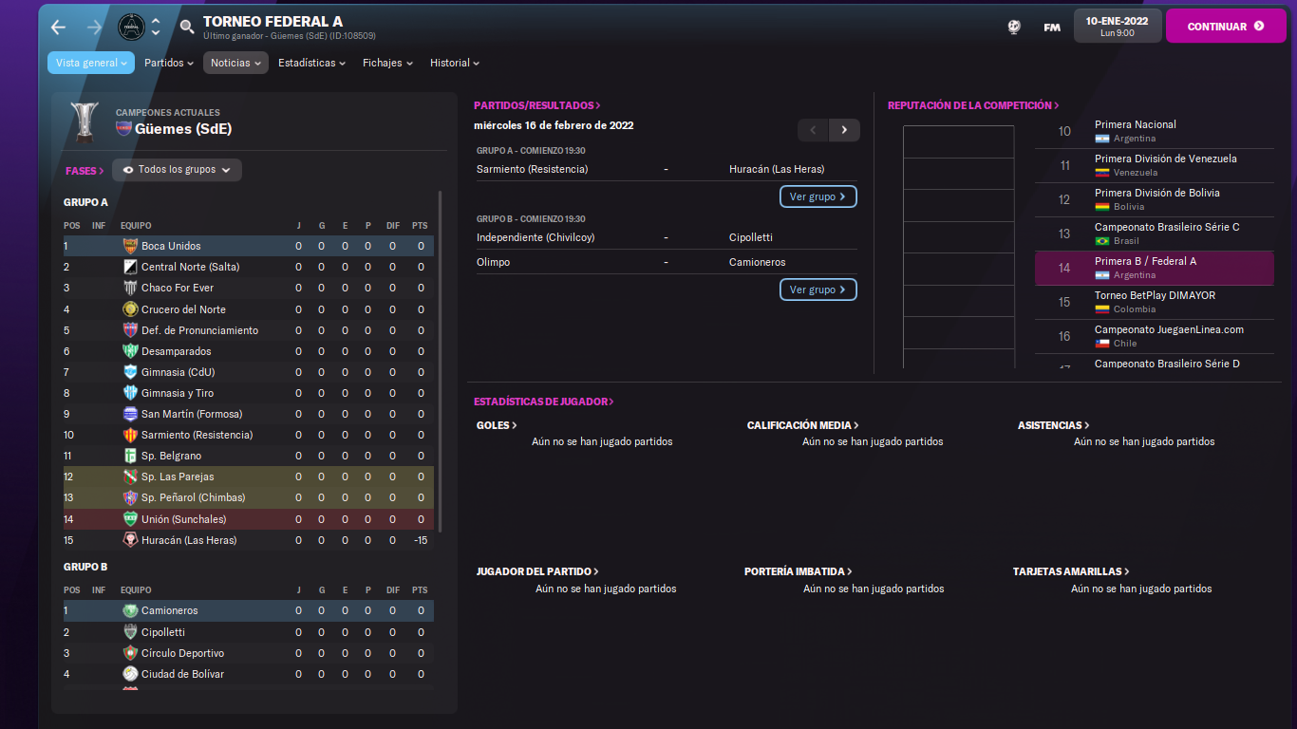
Task: Show next match day arrow
Action: tap(844, 130)
